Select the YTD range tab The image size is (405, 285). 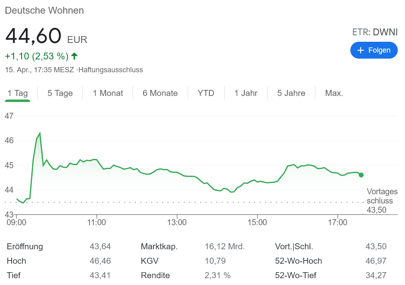[206, 93]
